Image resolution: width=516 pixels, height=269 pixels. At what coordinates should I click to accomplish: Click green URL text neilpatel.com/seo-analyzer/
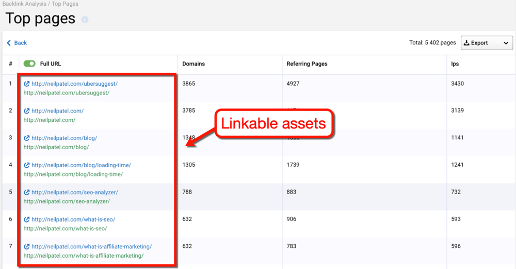[67, 201]
